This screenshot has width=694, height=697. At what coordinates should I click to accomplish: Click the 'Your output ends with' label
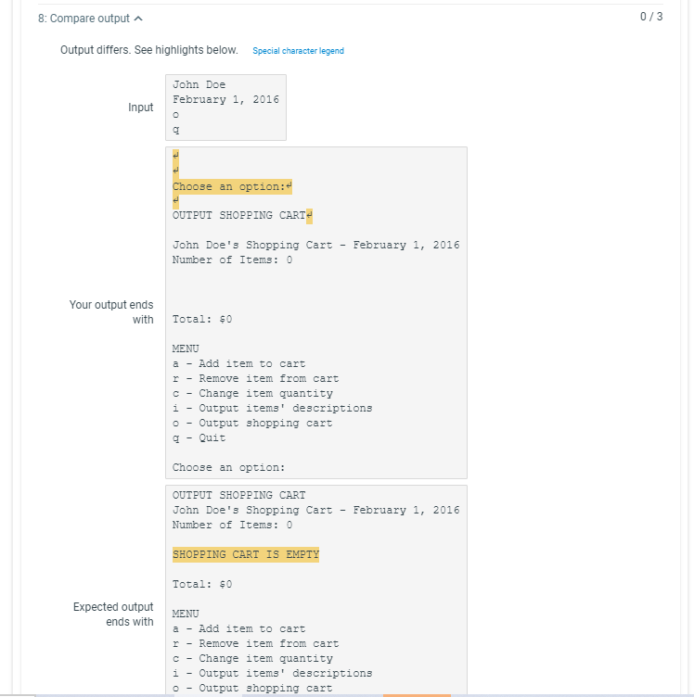111,312
